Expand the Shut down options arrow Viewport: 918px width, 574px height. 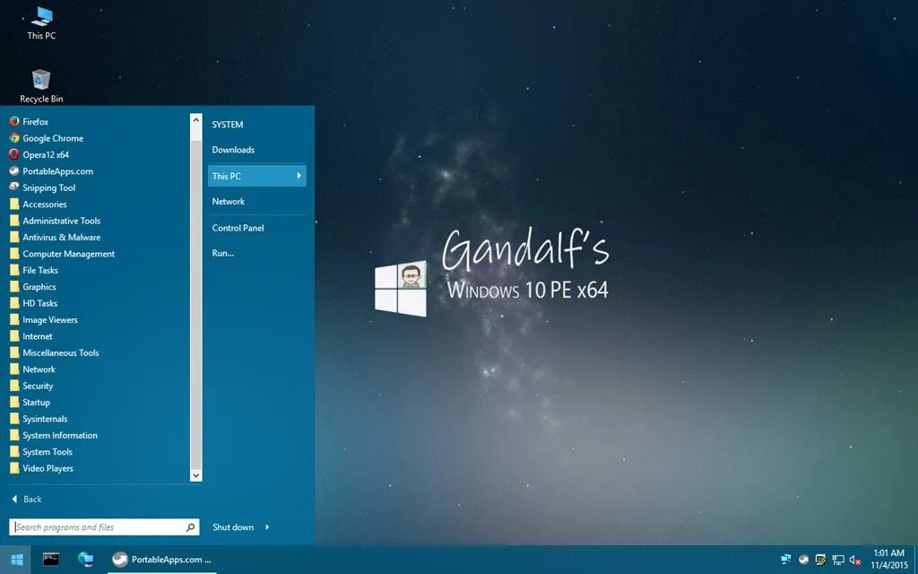(x=267, y=527)
